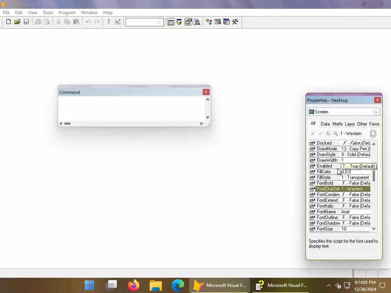The height and width of the screenshot is (293, 391).
Task: Select the DrawWidth property row
Action: (340, 160)
